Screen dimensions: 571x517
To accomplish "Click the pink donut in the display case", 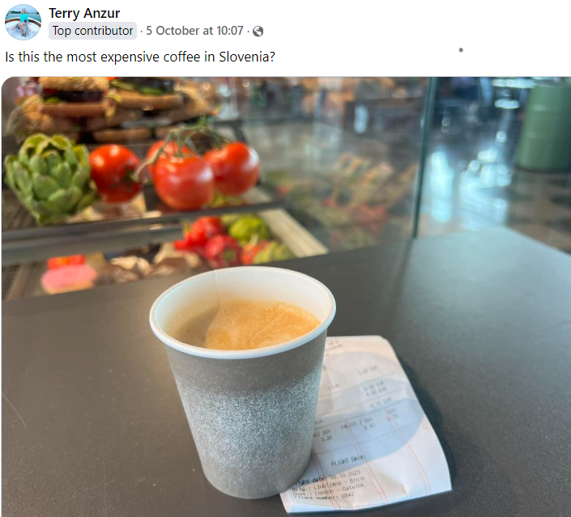I will [69, 278].
